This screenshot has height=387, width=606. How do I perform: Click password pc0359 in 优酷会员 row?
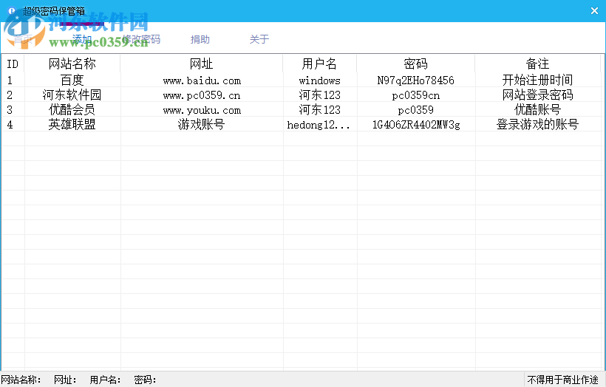(416, 110)
